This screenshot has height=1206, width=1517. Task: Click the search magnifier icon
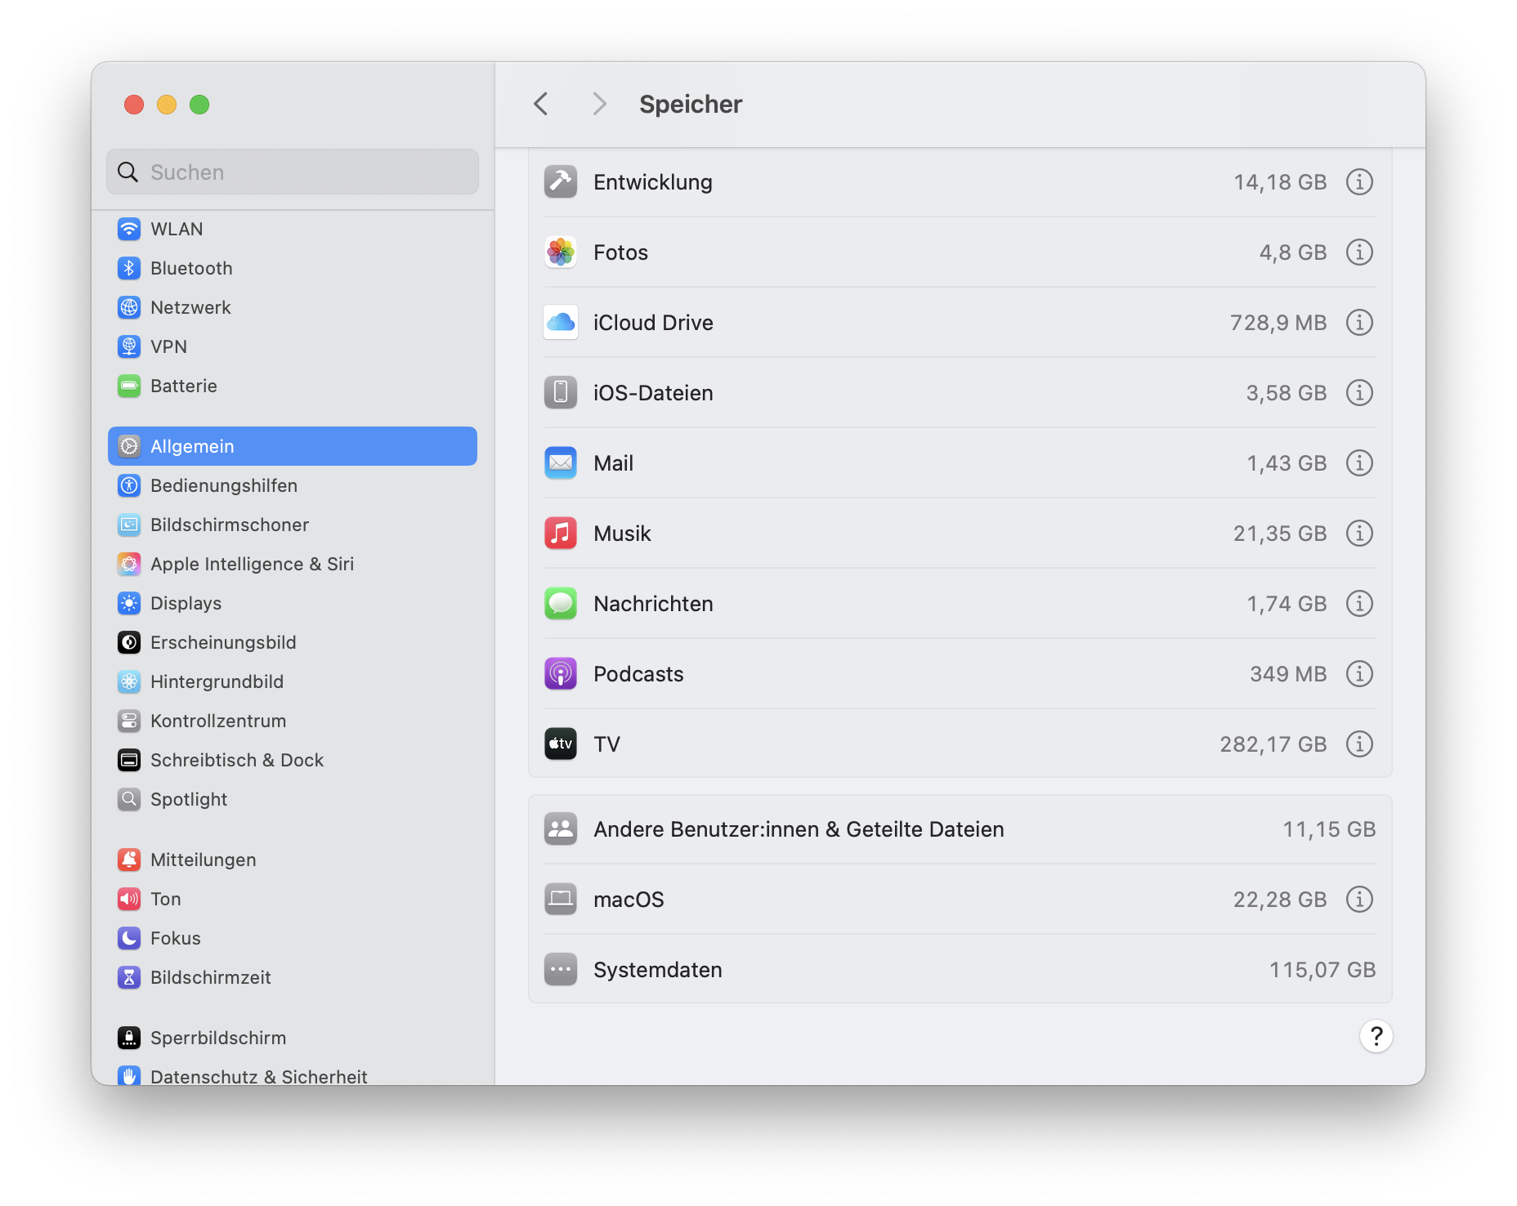click(128, 172)
